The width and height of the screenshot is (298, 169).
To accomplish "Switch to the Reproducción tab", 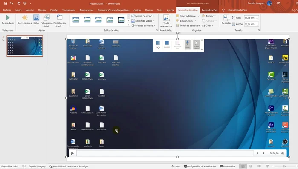I will click(209, 10).
